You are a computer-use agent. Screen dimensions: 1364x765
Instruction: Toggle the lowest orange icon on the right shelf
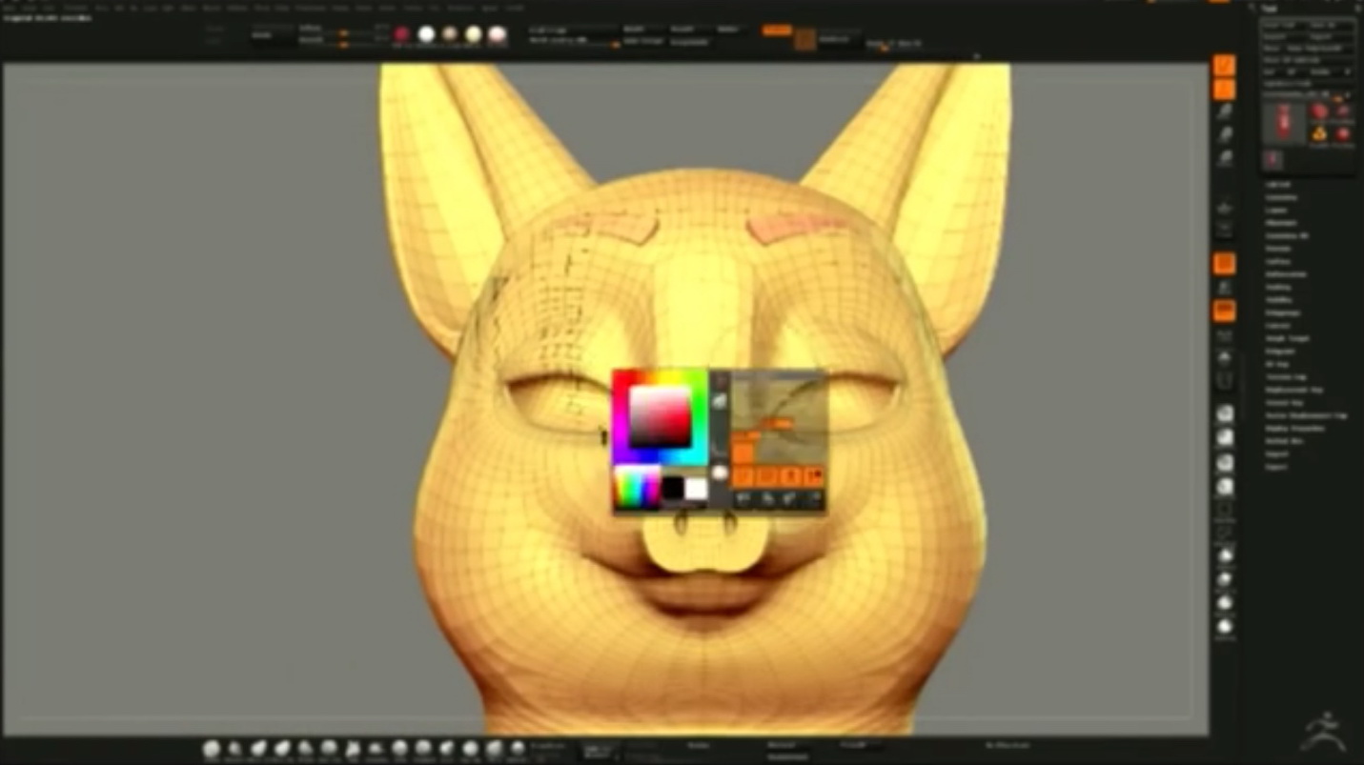click(x=1224, y=311)
